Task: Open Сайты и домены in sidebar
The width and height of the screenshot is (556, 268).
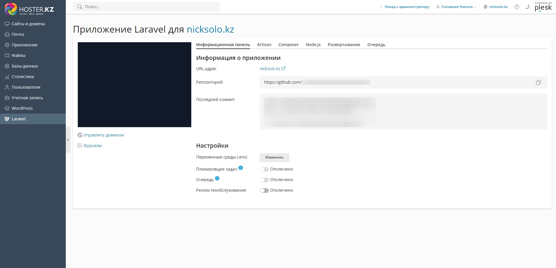Action: point(33,24)
